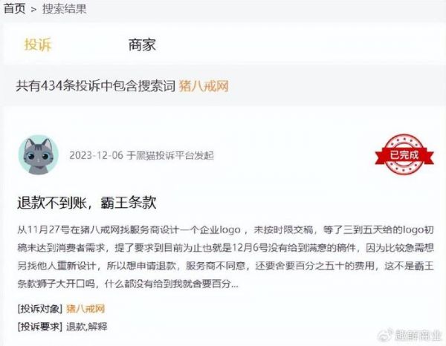Go to 首页 via the breadcrumb

pos(14,9)
